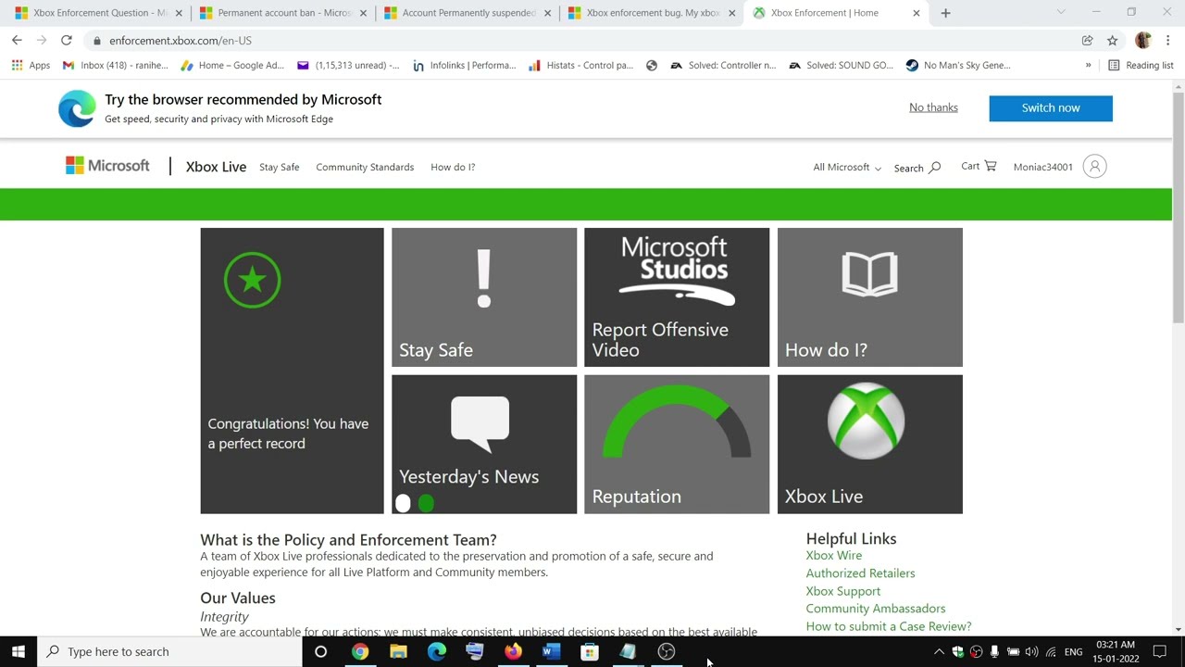Open new tab with plus button
Viewport: 1185px width, 667px height.
945,13
